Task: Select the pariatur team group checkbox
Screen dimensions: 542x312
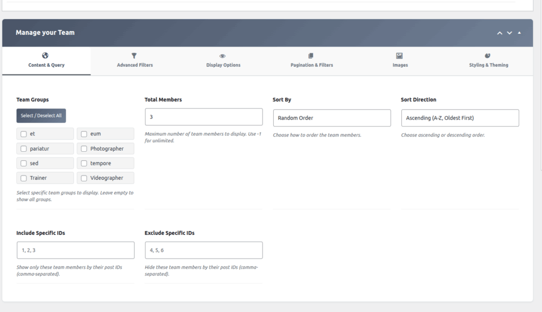Action: (24, 149)
